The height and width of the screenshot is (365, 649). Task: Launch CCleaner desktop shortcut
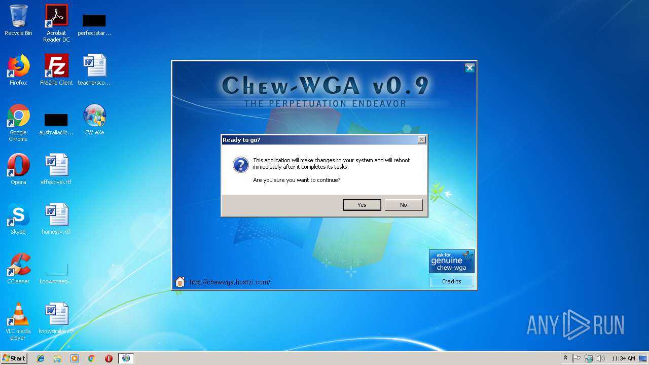18,269
